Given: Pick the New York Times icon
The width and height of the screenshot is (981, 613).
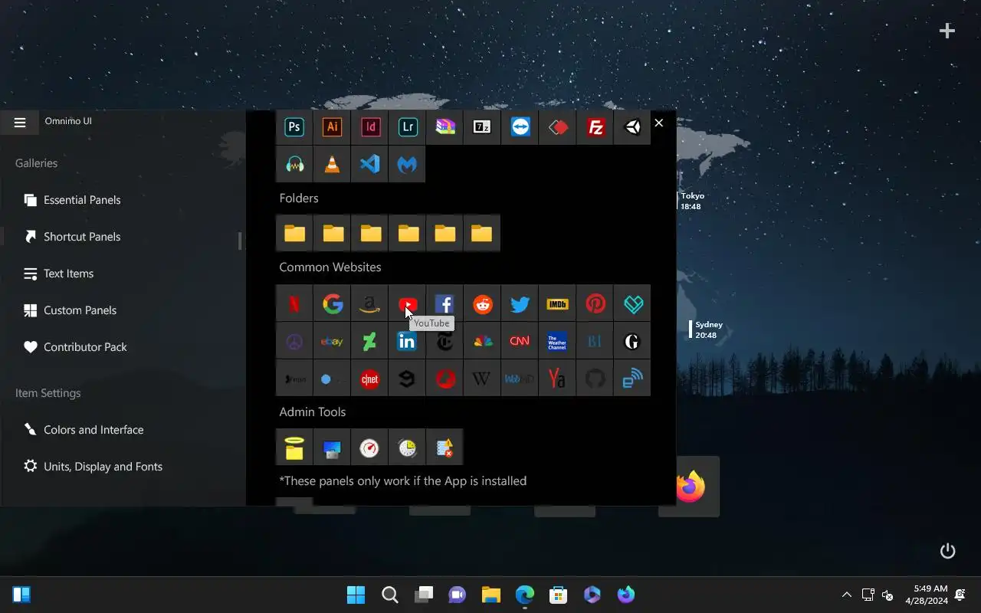Looking at the screenshot, I should pyautogui.click(x=445, y=342).
